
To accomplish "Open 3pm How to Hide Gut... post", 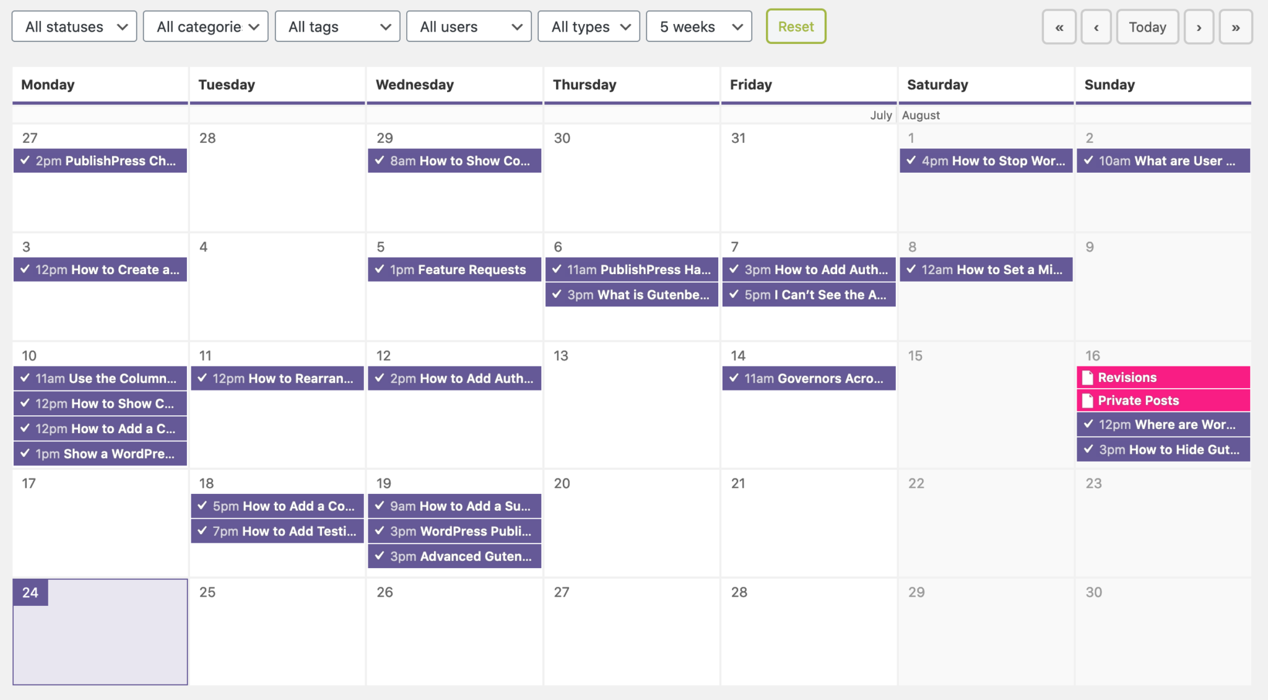I will [1163, 450].
